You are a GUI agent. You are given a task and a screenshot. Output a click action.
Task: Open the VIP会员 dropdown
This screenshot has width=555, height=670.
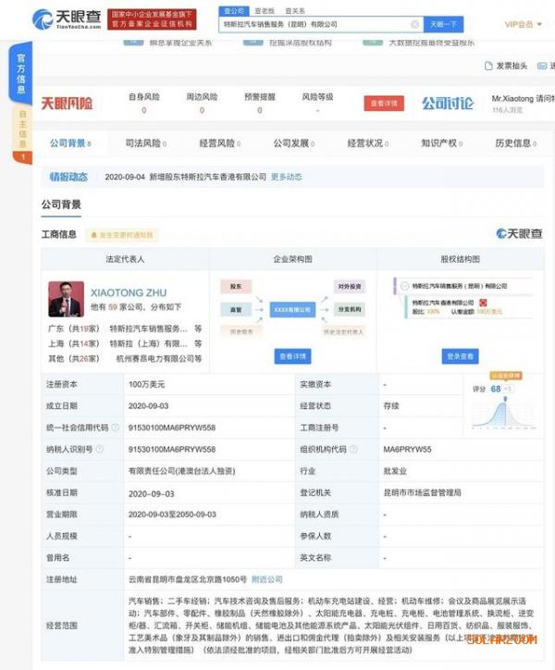[x=523, y=24]
